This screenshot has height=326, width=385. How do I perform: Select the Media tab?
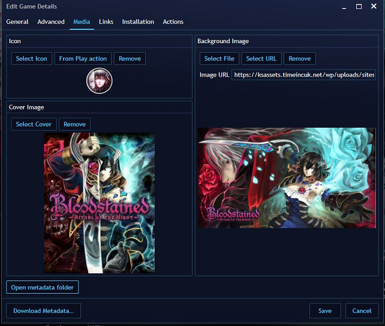[x=82, y=22]
